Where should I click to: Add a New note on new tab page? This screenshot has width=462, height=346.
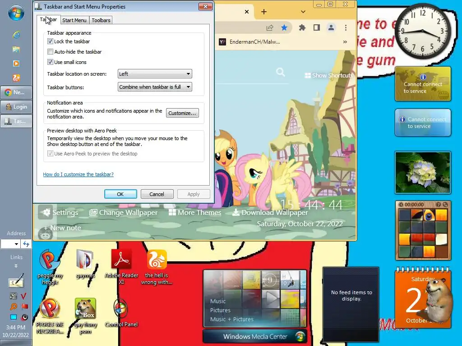pos(62,228)
